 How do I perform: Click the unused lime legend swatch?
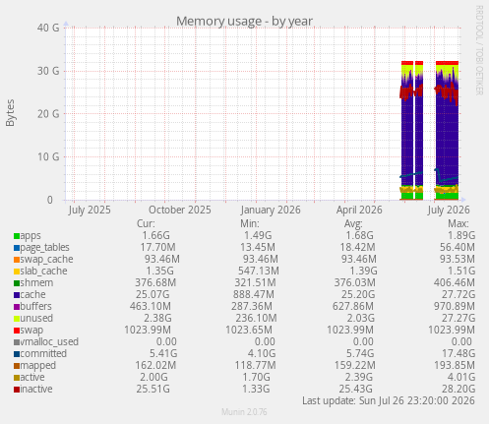tap(17, 319)
